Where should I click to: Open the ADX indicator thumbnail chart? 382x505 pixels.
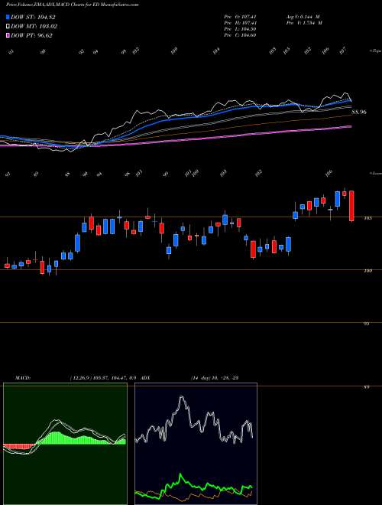196,444
